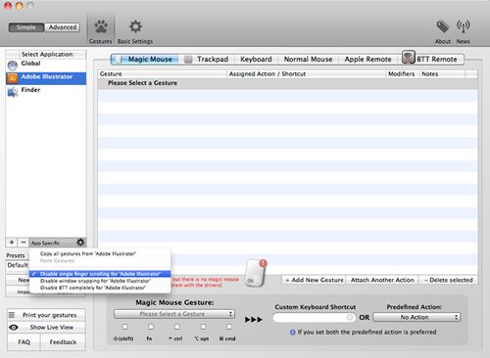Enable the ctrl modifier checkbox

[176, 327]
